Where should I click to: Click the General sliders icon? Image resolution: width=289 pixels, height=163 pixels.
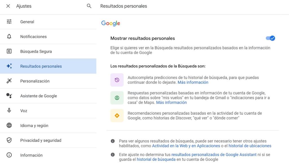(x=9, y=22)
